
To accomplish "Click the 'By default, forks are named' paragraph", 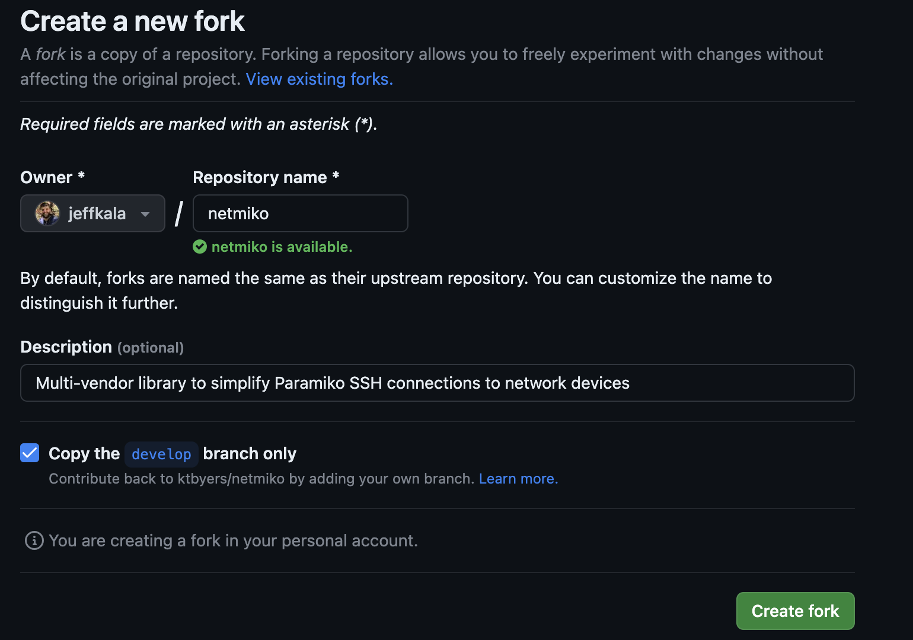I will pos(396,290).
